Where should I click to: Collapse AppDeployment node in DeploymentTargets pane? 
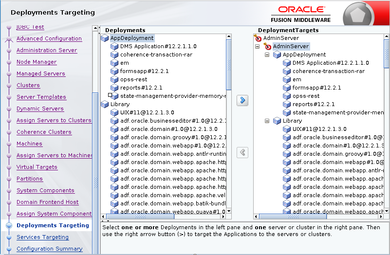click(267, 55)
